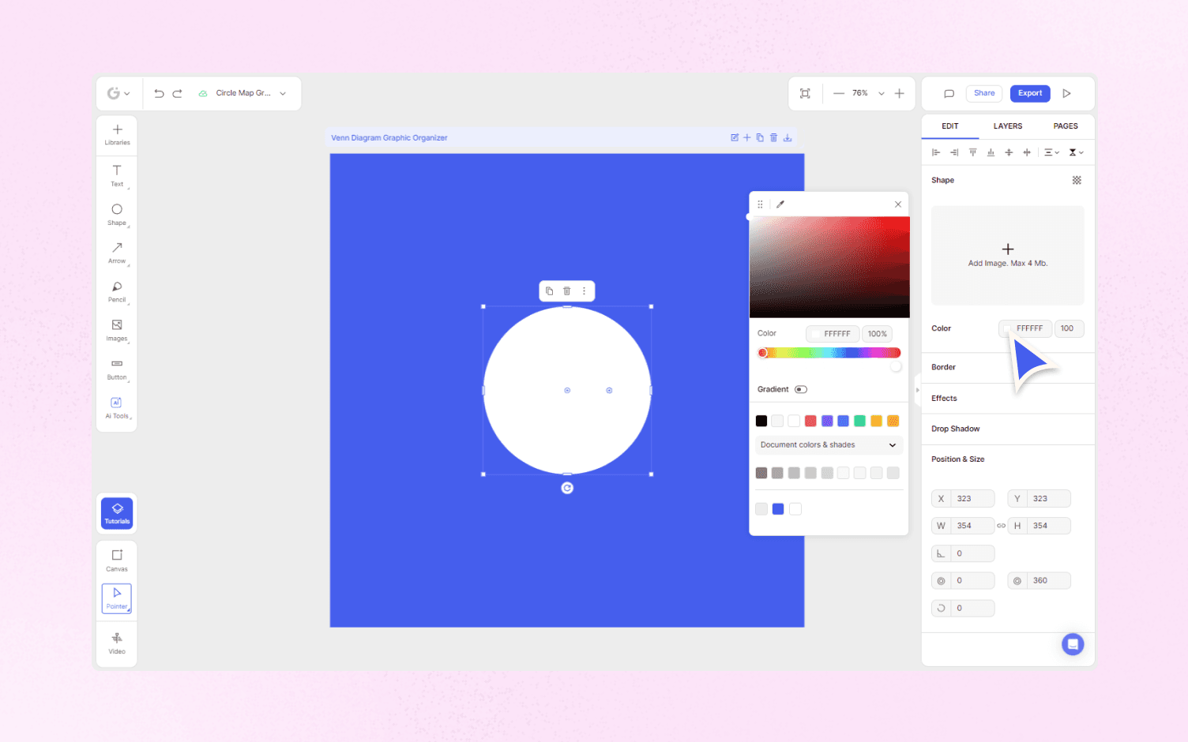The image size is (1188, 742).
Task: Click the eyedropper in the color picker popup
Action: [780, 204]
